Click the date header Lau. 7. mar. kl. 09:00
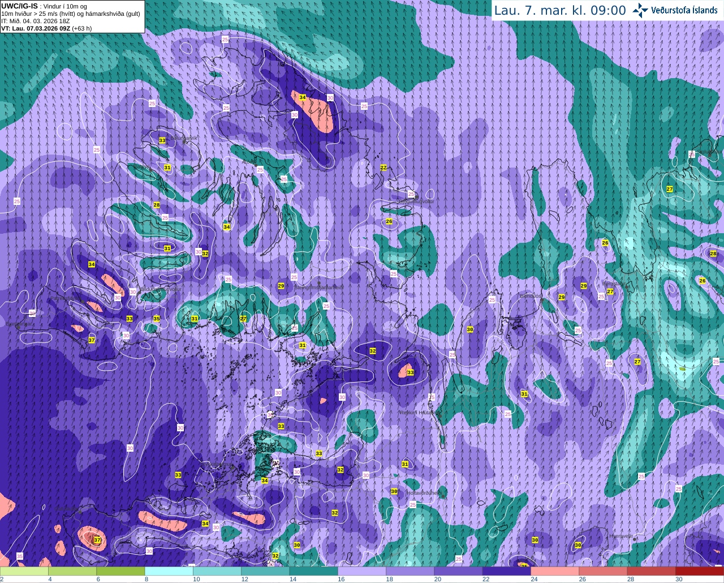 tap(560, 10)
